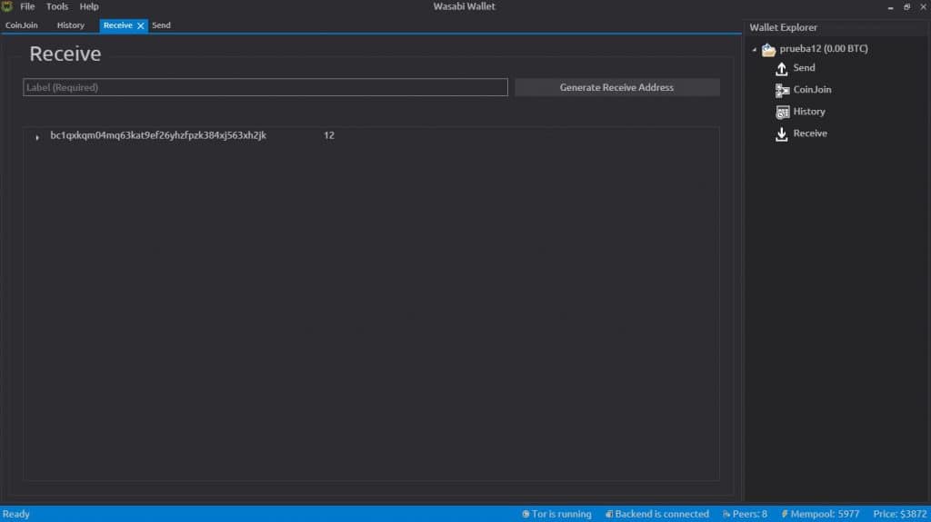Click the Send upload icon in Wallet Explorer
Viewport: 931px width, 522px height.
click(781, 69)
